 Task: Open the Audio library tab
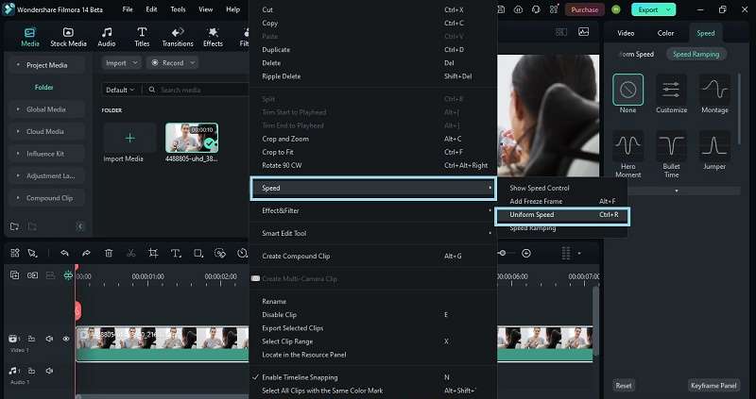[x=106, y=37]
